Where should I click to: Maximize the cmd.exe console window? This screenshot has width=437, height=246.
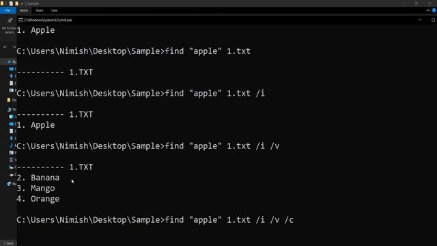click(x=433, y=20)
